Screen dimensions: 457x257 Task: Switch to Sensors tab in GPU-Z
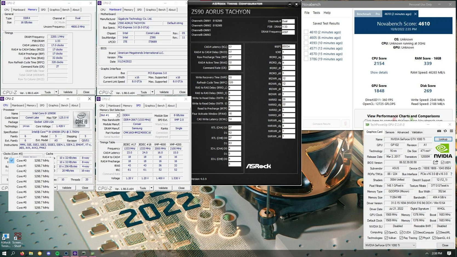390,132
